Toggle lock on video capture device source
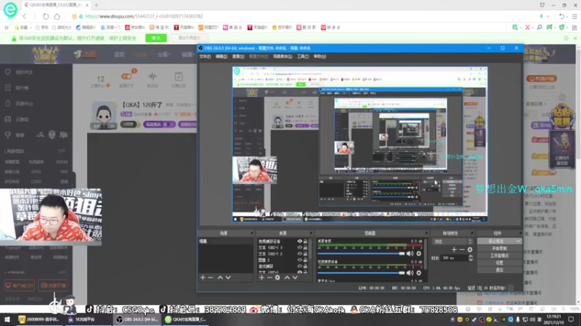The width and height of the screenshot is (581, 326). (305, 241)
